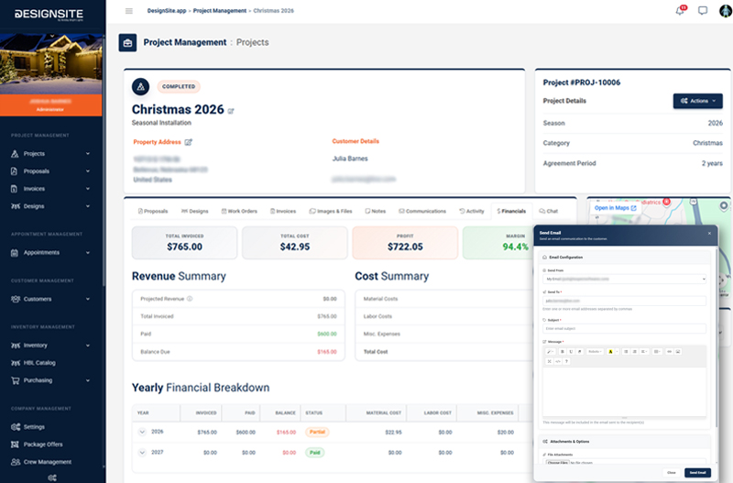Click inside the email message body area

pyautogui.click(x=624, y=392)
